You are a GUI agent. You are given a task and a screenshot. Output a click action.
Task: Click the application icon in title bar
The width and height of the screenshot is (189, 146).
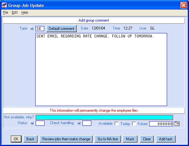click(x=4, y=5)
